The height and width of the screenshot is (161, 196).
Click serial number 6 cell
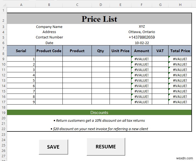[x=21, y=86]
